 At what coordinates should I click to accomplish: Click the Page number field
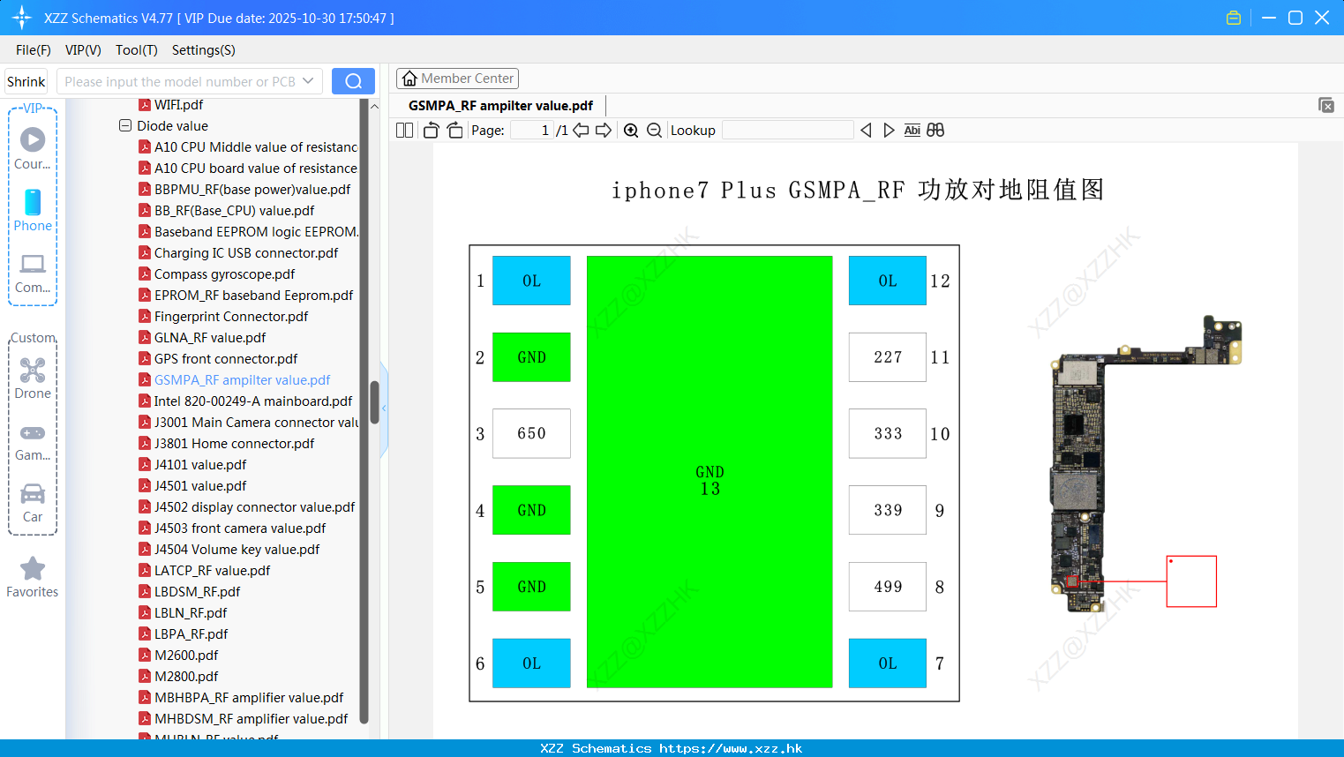[532, 130]
